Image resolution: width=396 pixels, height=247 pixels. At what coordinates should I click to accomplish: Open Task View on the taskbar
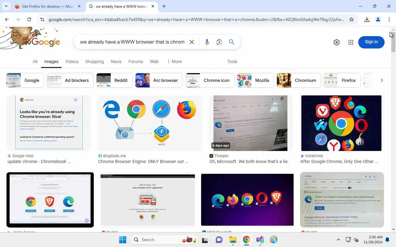tap(205, 240)
